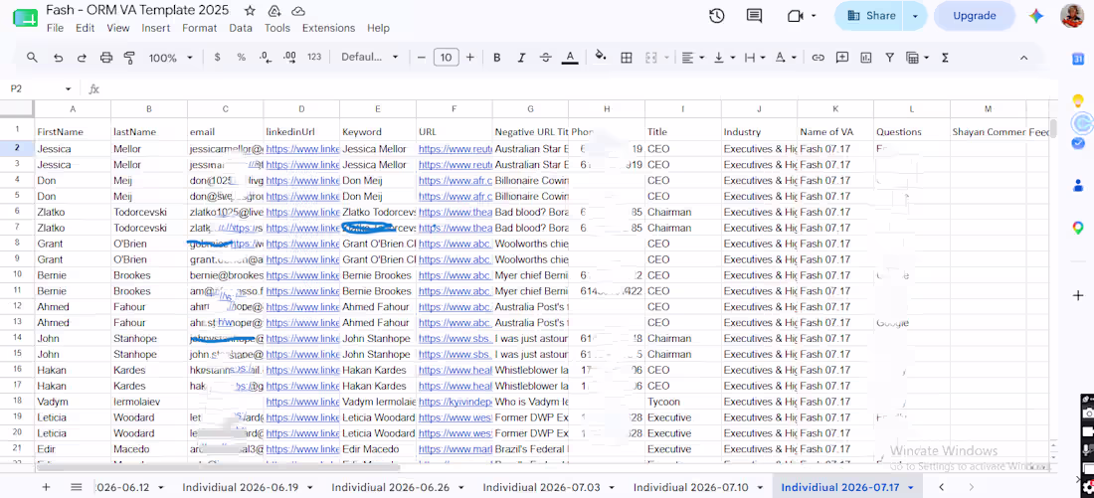Create a filter
Screen dimensions: 1094x498
click(889, 58)
